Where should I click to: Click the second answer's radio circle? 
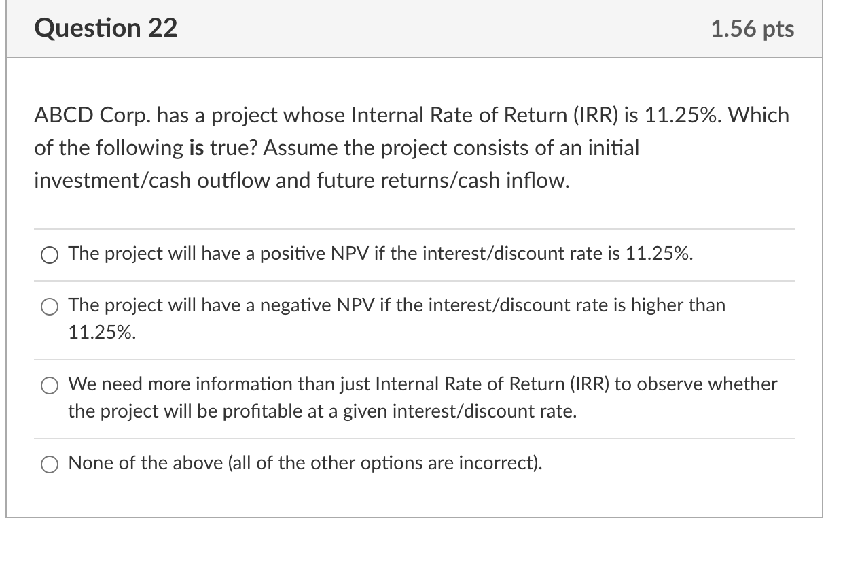(49, 307)
